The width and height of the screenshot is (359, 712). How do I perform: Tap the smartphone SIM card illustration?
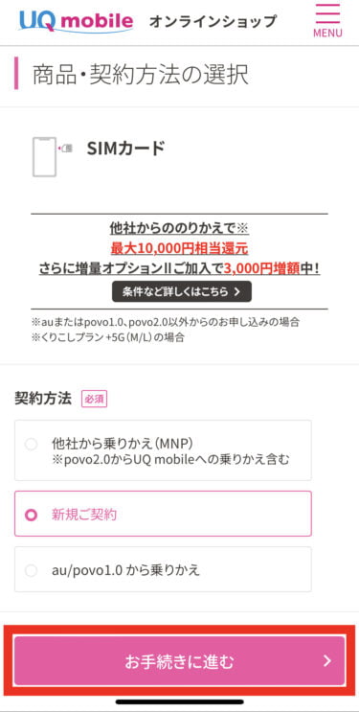44,156
